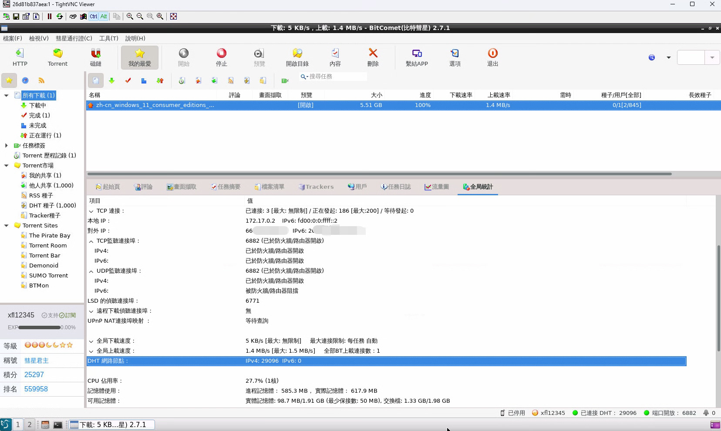Screen dimensions: 721x431
Task: Expand the 全局上載速度 row
Action: click(x=91, y=351)
